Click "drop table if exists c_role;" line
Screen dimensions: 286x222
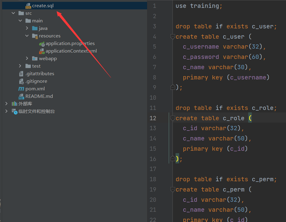tap(226, 108)
